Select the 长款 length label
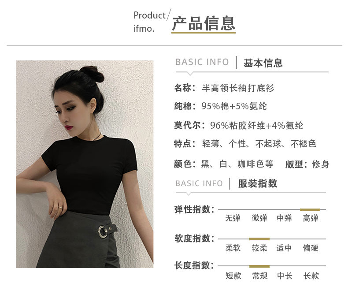The height and width of the screenshot is (291, 348). tap(311, 276)
